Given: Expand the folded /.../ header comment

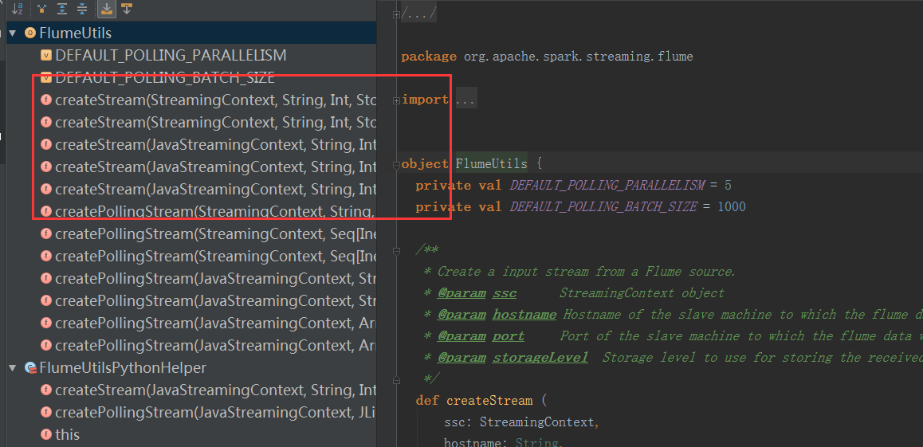Looking at the screenshot, I should pos(397,14).
